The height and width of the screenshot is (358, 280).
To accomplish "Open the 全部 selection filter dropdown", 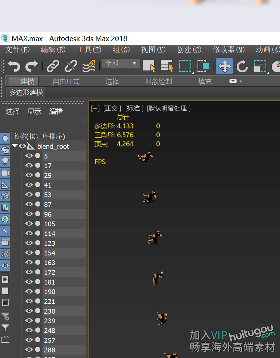I will tap(121, 63).
